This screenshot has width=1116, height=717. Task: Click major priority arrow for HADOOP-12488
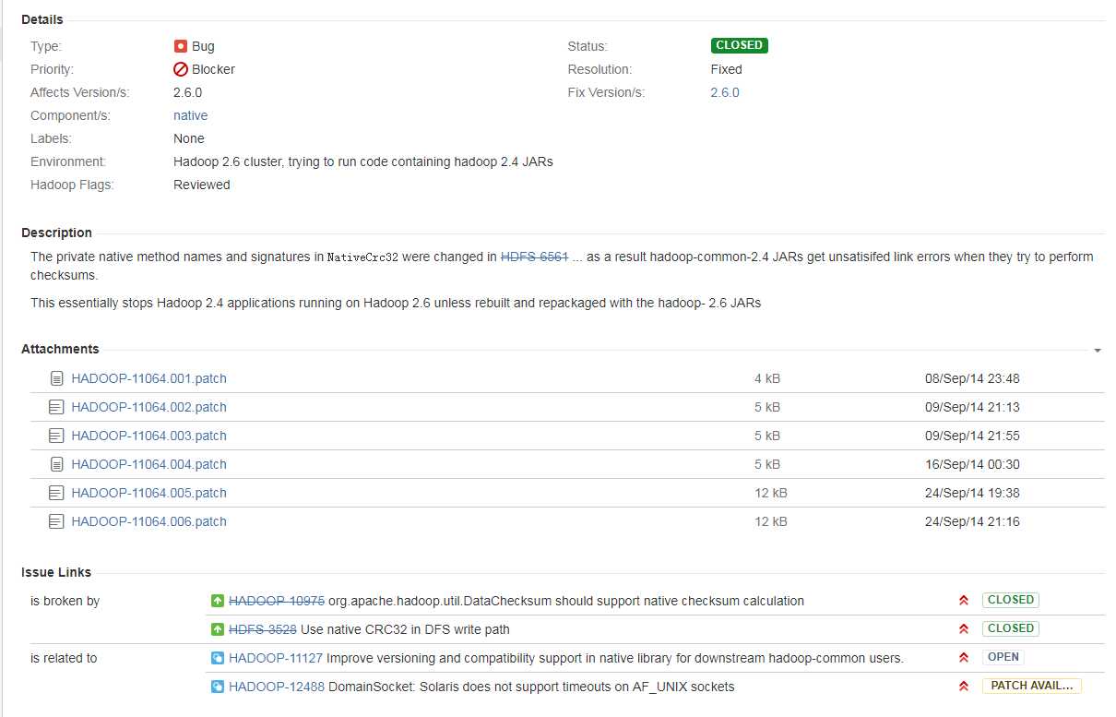(963, 687)
